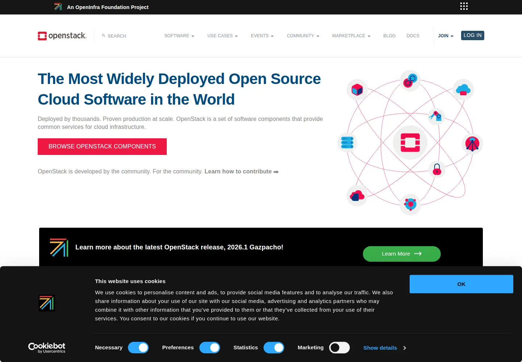This screenshot has width=522, height=362.
Task: Open the Software dropdown menu
Action: click(x=179, y=36)
